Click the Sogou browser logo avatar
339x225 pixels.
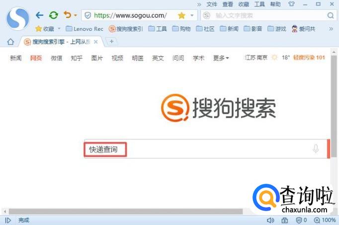(x=18, y=18)
